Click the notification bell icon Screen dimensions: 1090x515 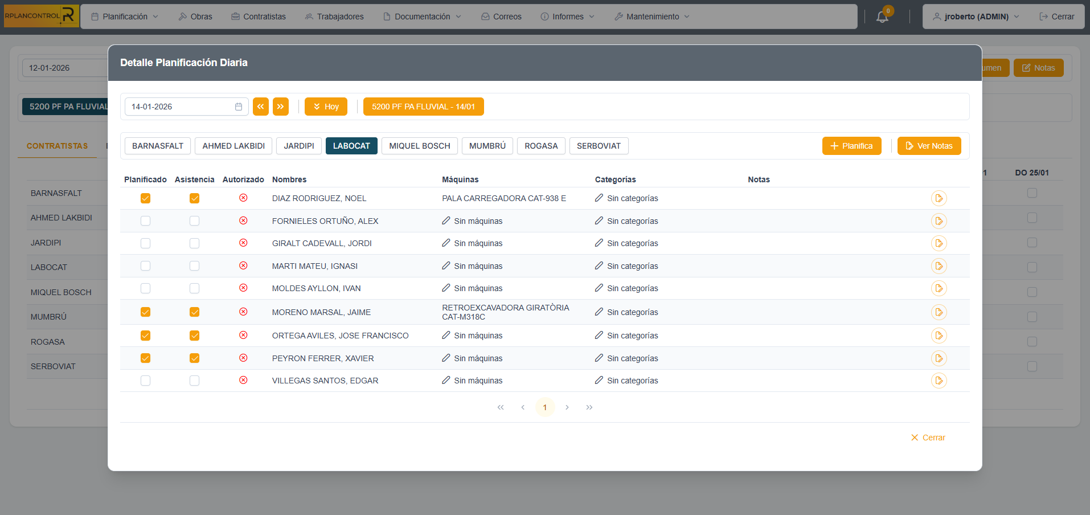(882, 17)
